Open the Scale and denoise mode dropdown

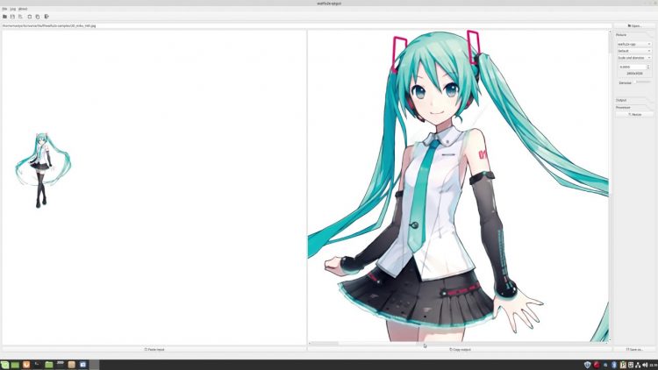[x=634, y=58]
